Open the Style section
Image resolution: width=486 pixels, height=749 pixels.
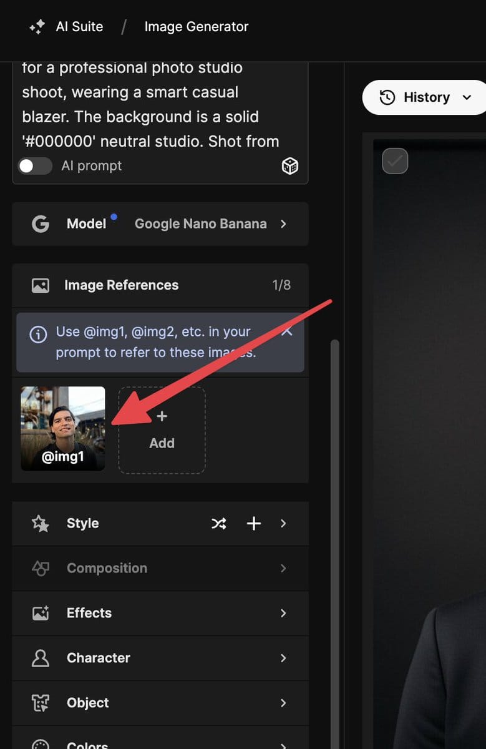pos(160,524)
